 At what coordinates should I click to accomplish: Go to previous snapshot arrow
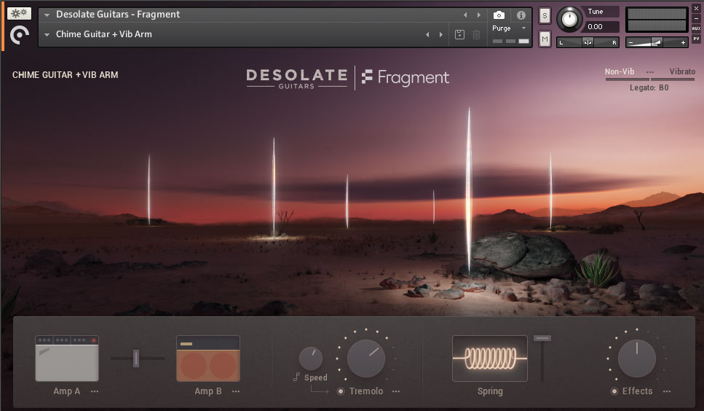[427, 34]
